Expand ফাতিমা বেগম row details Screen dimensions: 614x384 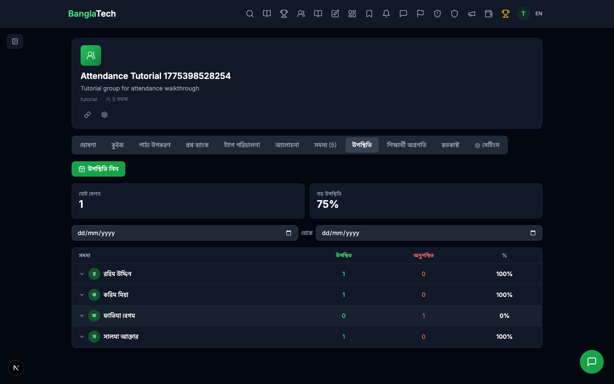(x=82, y=316)
